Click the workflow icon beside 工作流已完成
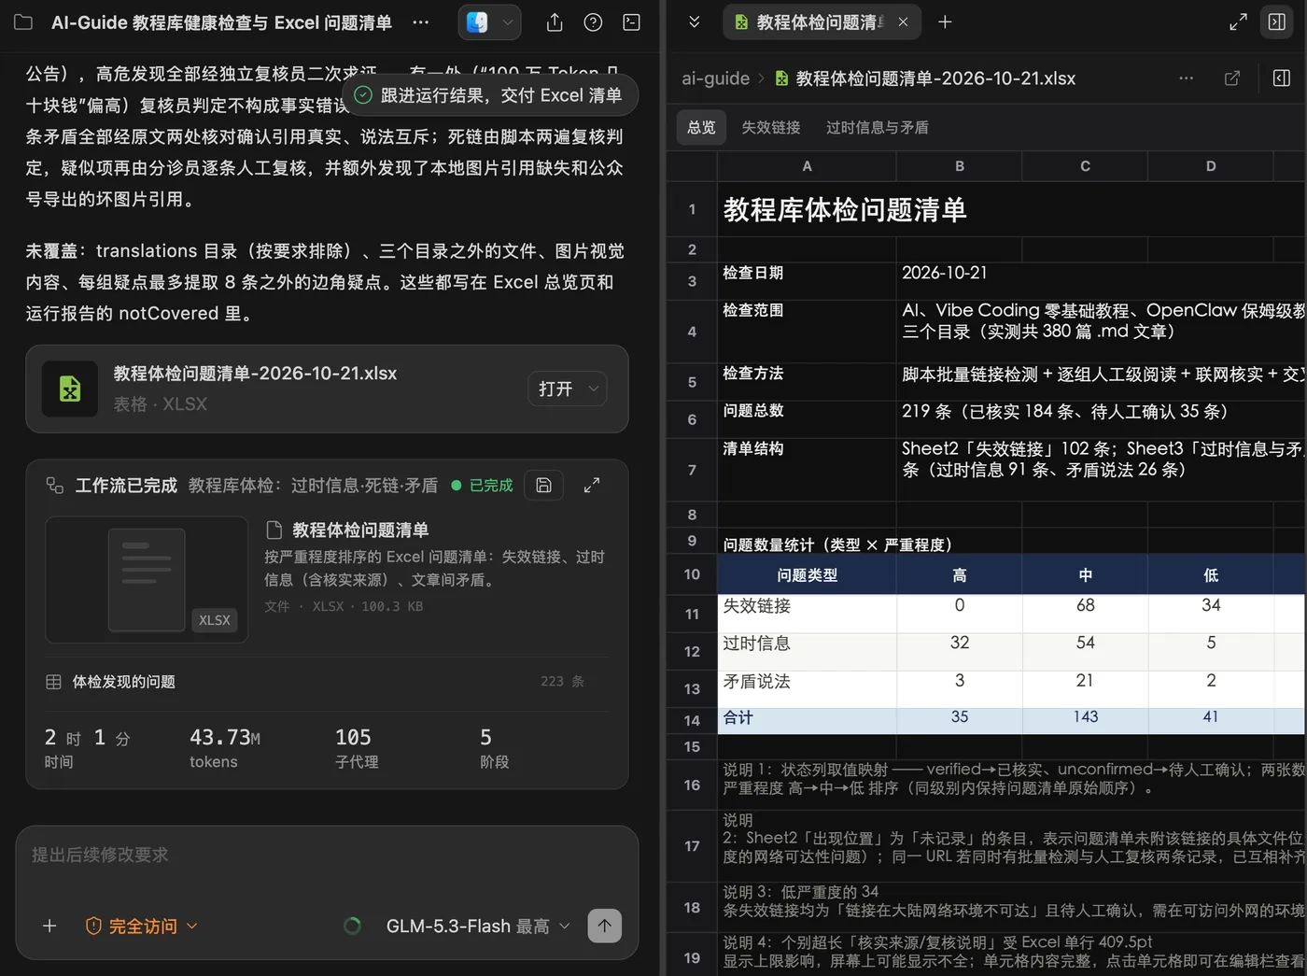Screen dimensions: 1307x976 [55, 486]
